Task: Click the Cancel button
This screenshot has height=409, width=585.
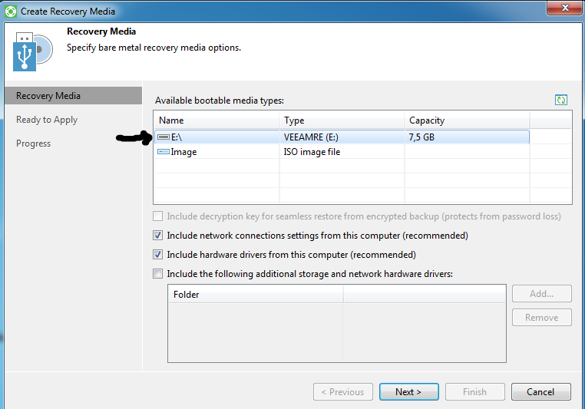Action: 541,392
